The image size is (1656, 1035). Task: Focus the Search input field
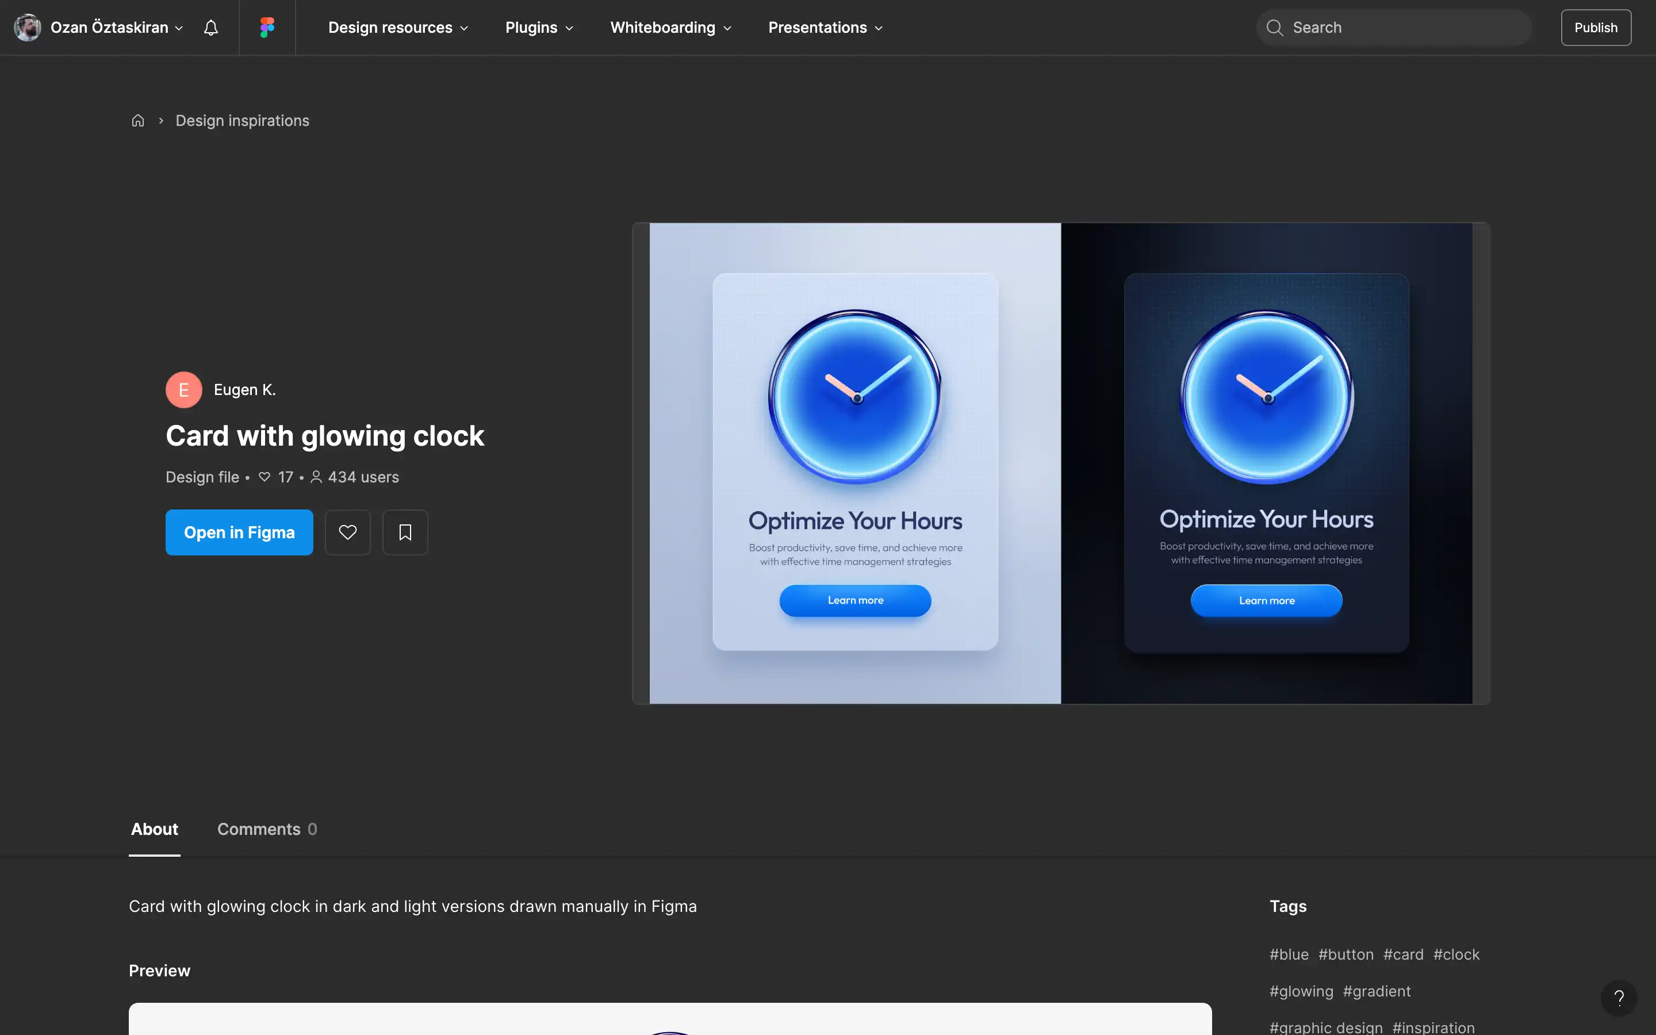click(x=1393, y=28)
